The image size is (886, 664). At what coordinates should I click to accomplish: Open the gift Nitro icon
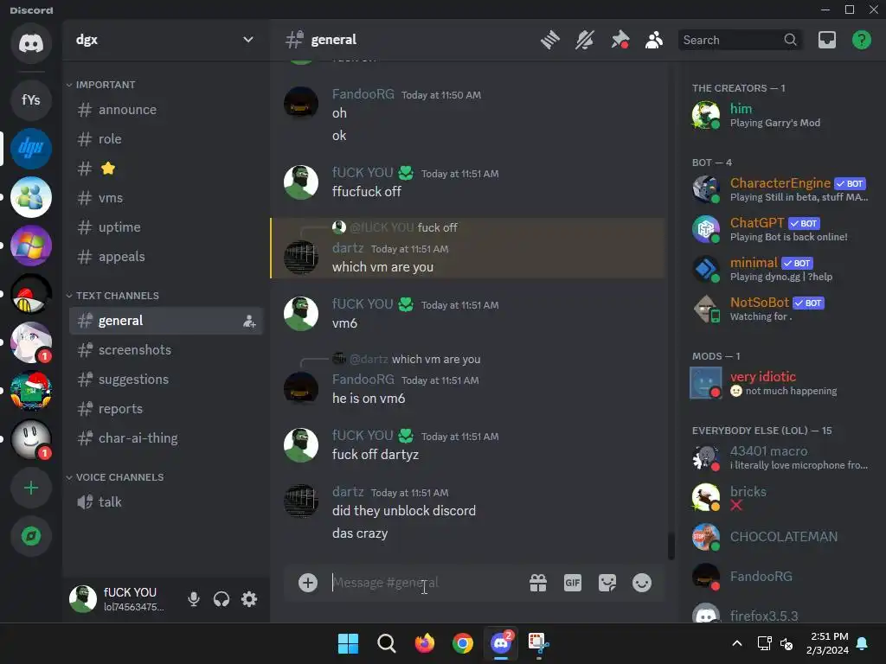(538, 583)
